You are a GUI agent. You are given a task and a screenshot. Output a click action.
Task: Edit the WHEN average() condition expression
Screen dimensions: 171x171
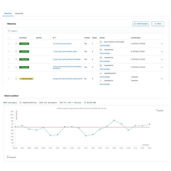click(10, 103)
